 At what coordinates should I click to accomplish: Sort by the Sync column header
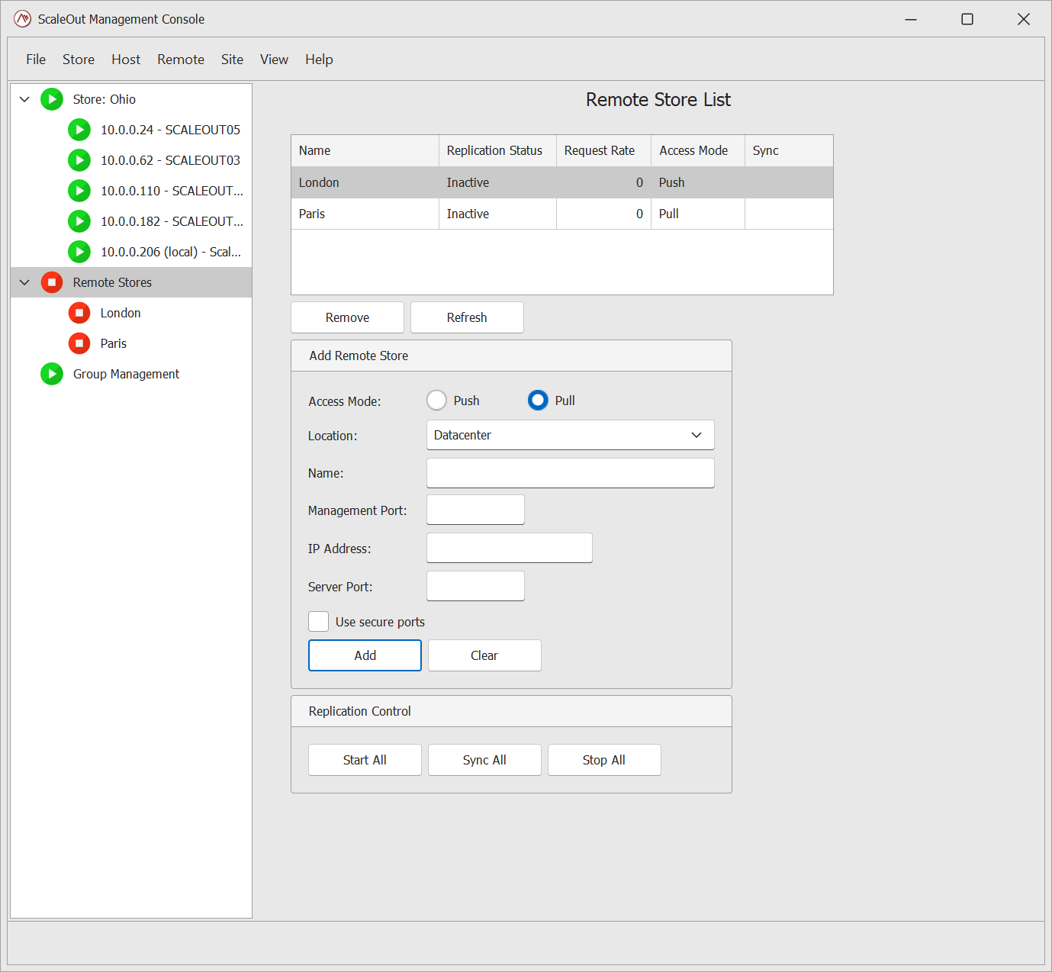click(789, 151)
